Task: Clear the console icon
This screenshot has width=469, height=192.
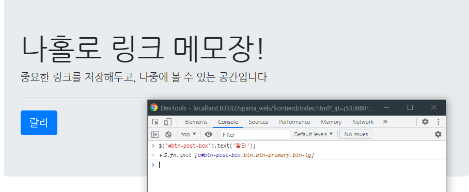Action: 168,135
